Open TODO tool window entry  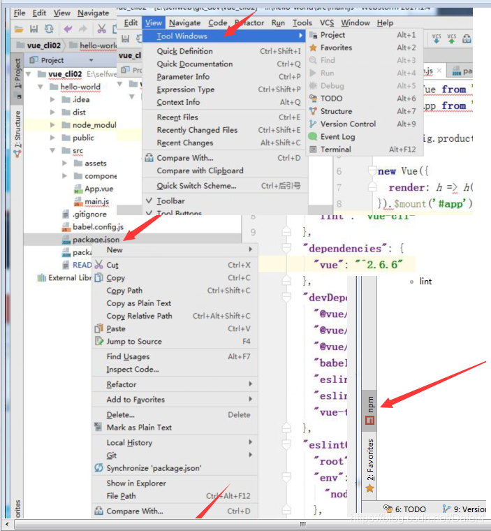365,99
